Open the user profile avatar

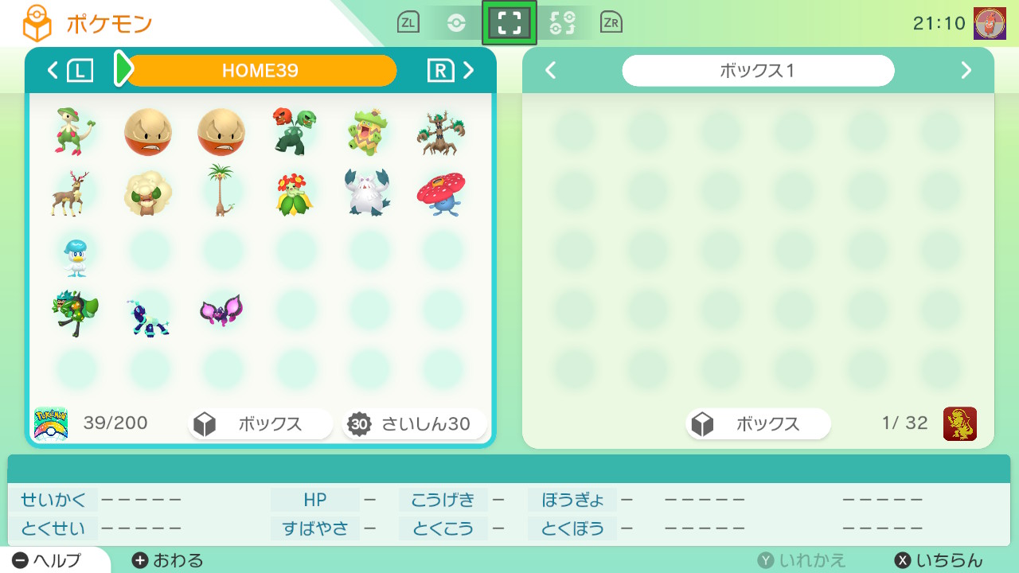[x=990, y=24]
